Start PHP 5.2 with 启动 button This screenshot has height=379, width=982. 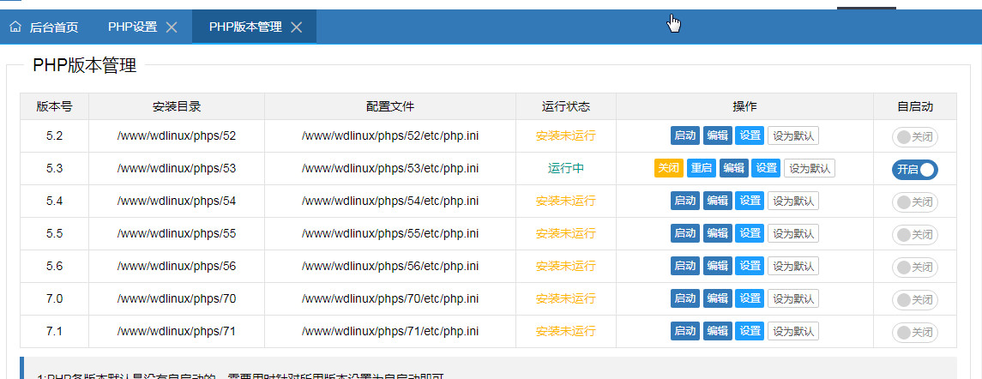coord(684,135)
